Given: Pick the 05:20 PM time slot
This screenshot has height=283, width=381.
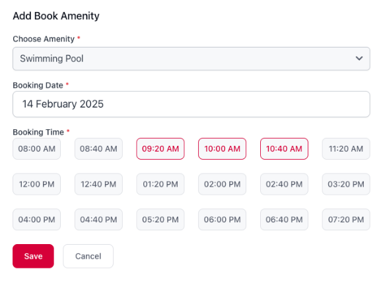Looking at the screenshot, I should point(160,220).
